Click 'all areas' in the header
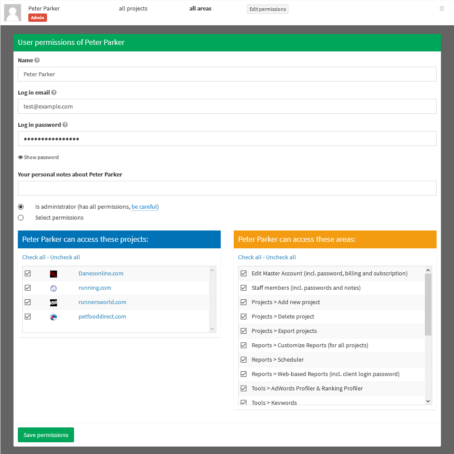This screenshot has width=454, height=454. click(200, 9)
